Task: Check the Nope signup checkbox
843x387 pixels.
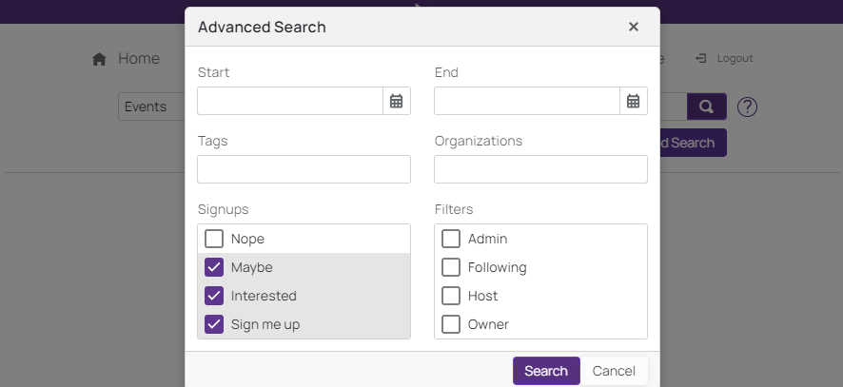Action: [214, 239]
